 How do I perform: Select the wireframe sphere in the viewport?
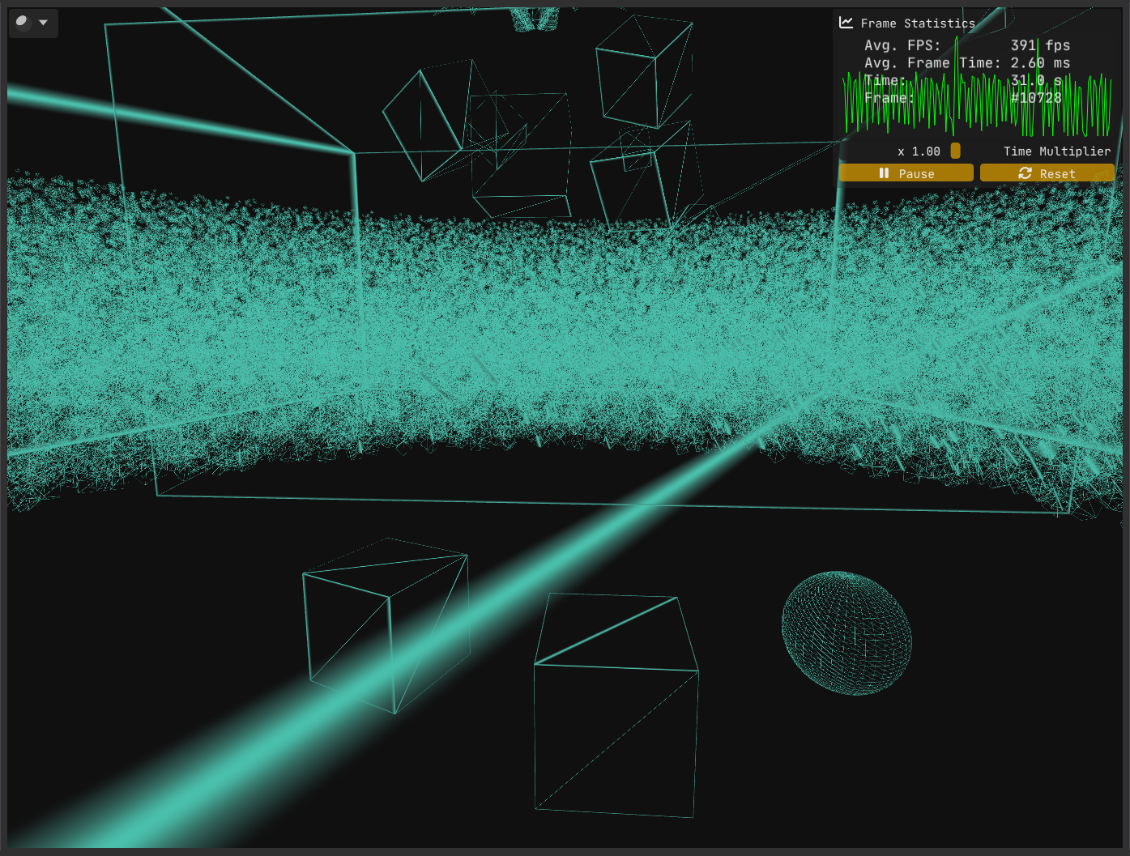(x=846, y=632)
